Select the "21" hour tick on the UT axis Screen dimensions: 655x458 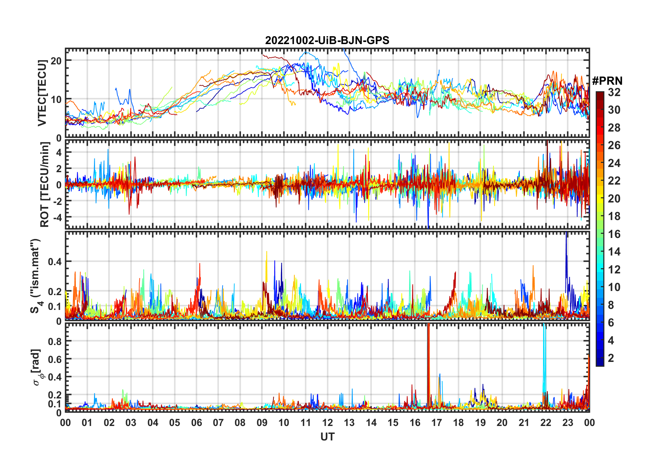pos(524,423)
